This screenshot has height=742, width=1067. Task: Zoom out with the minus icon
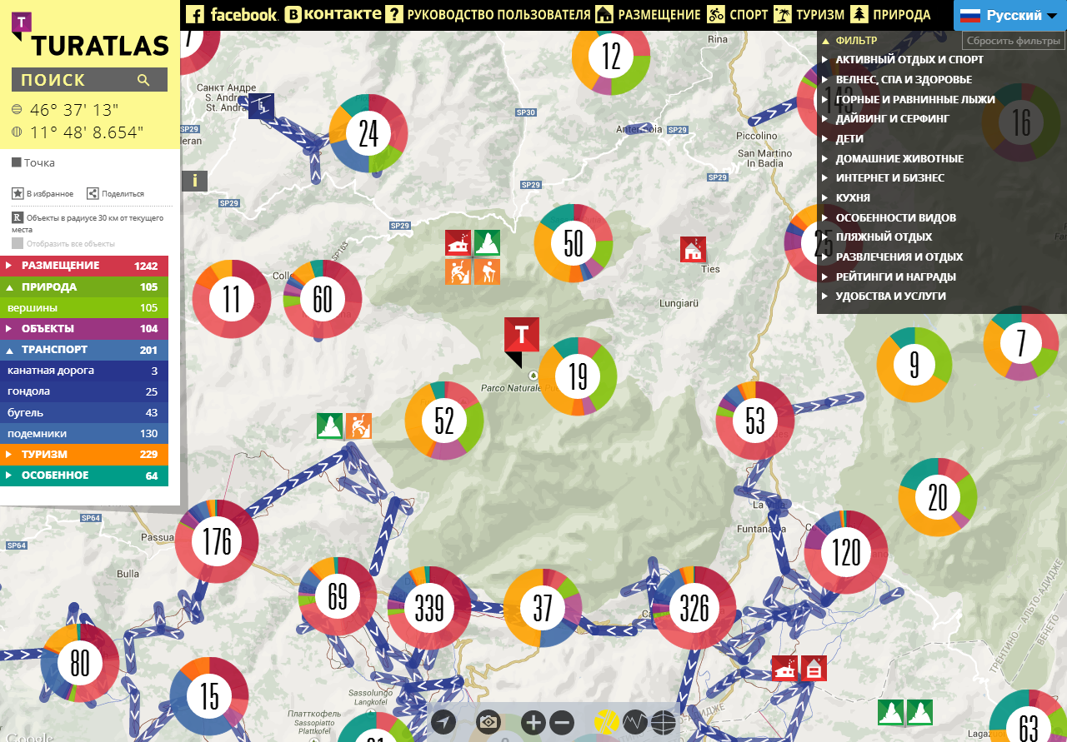tap(562, 722)
